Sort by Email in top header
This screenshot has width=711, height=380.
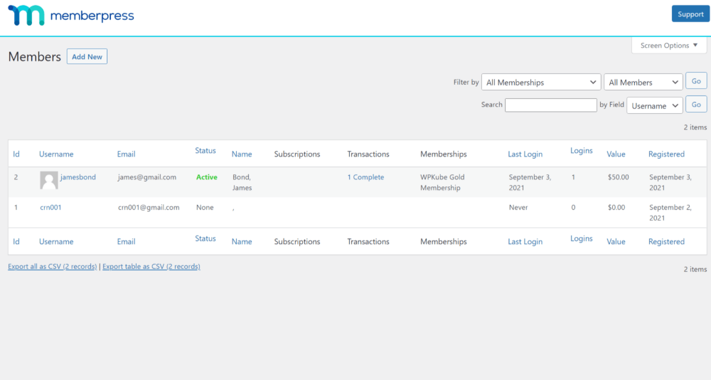[x=126, y=154]
